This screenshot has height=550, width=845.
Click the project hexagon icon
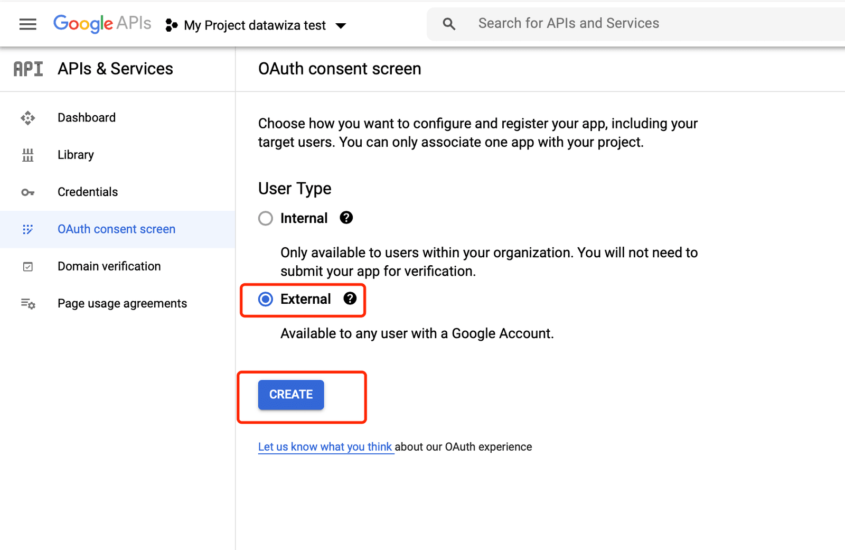[x=171, y=25]
